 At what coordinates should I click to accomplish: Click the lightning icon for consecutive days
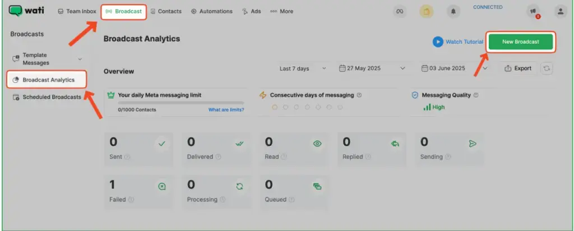pos(263,95)
